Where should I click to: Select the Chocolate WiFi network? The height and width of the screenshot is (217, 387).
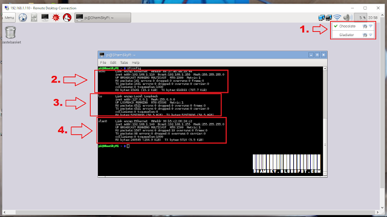coord(353,26)
